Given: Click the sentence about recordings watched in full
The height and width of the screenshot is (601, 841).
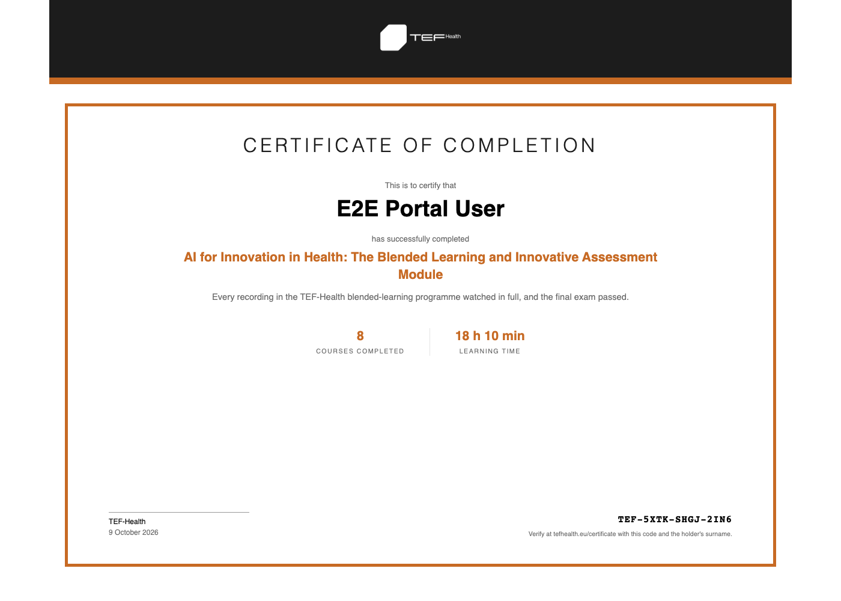Looking at the screenshot, I should pyautogui.click(x=421, y=297).
